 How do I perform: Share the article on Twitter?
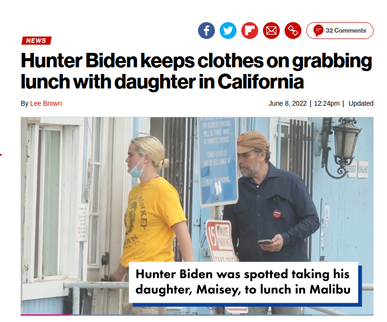pos(228,31)
